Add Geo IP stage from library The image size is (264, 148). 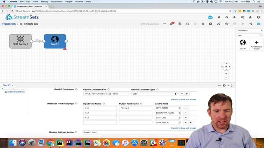pos(243,44)
